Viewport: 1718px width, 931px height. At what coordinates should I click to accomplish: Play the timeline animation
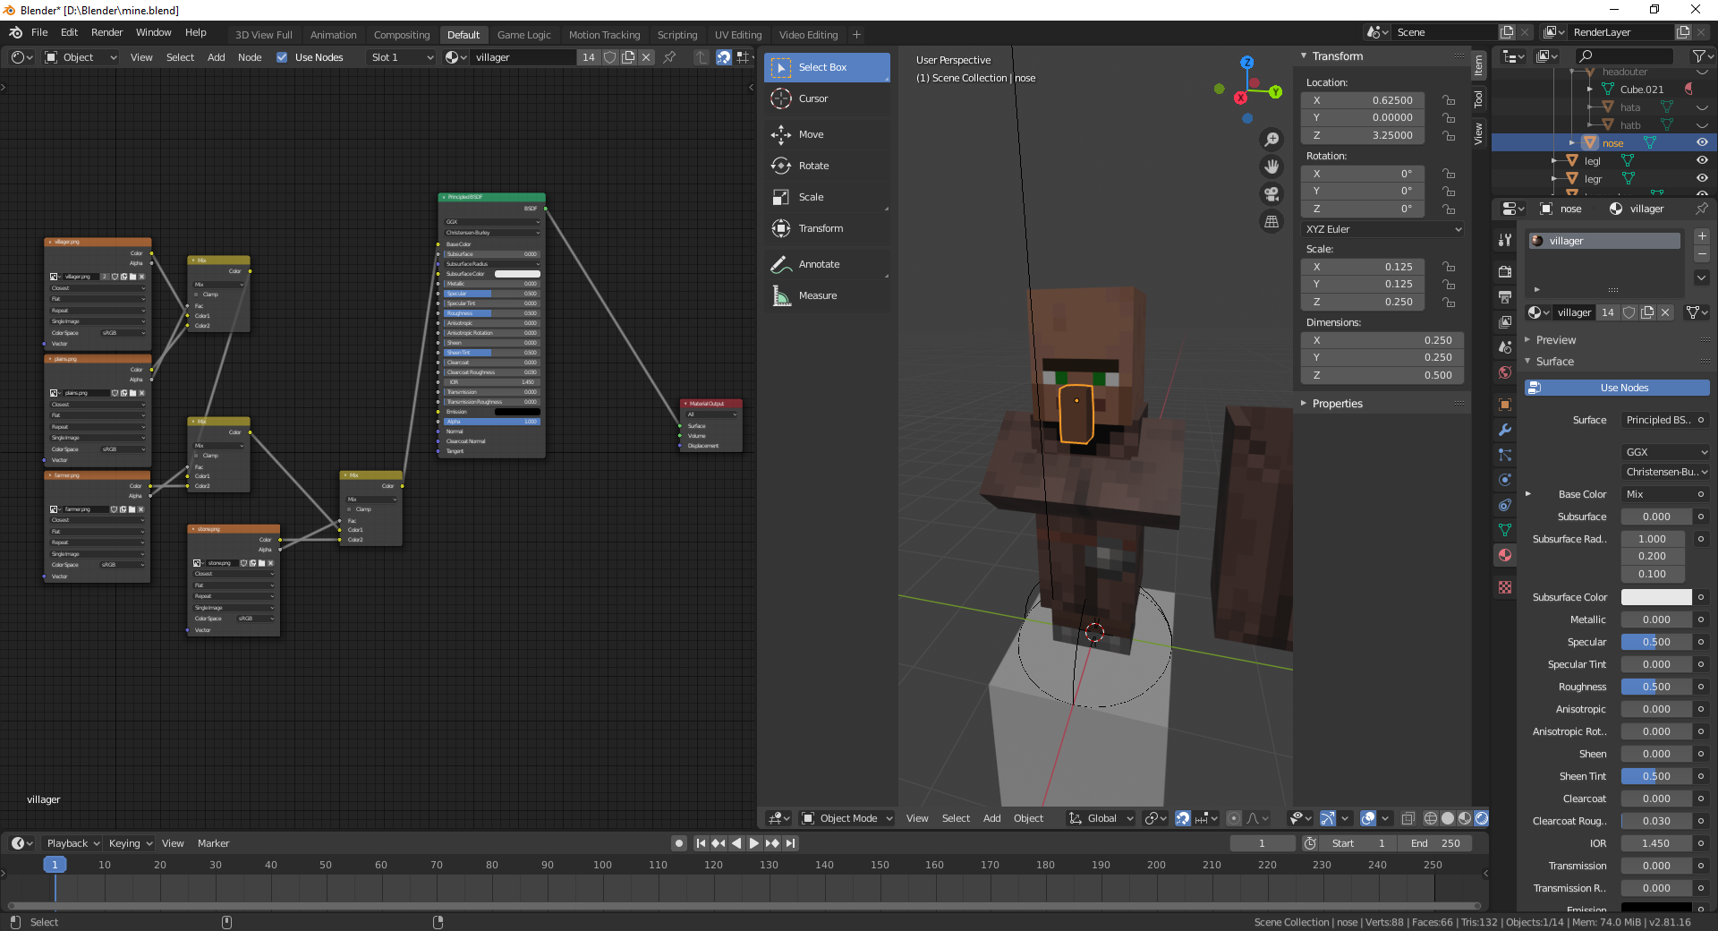(x=753, y=843)
